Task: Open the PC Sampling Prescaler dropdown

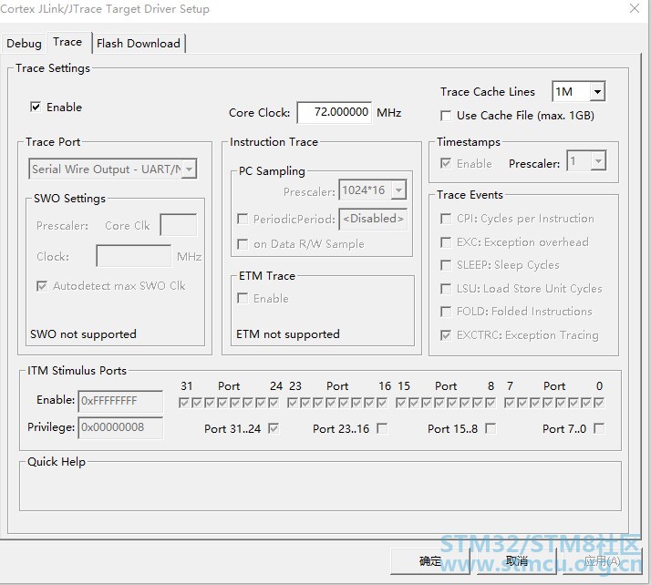Action: pyautogui.click(x=372, y=190)
